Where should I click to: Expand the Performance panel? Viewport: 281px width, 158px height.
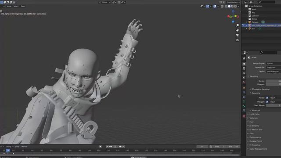255,137
